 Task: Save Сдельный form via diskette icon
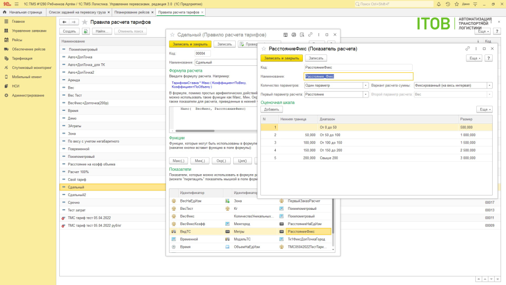coord(285,35)
